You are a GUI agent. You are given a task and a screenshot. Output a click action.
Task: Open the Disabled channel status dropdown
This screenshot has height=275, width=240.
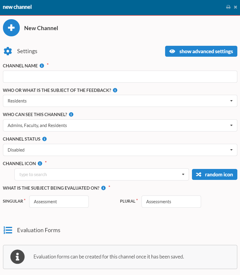point(120,150)
